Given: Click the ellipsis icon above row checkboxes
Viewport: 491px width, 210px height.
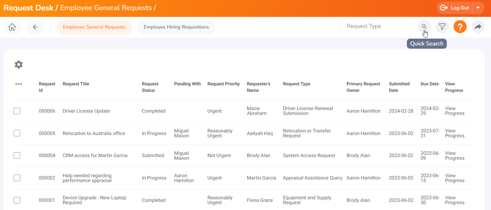Looking at the screenshot, I should [x=19, y=84].
